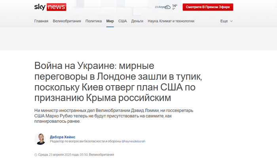Click the Sky News logo
The height and width of the screenshot is (160, 277).
(50, 7)
